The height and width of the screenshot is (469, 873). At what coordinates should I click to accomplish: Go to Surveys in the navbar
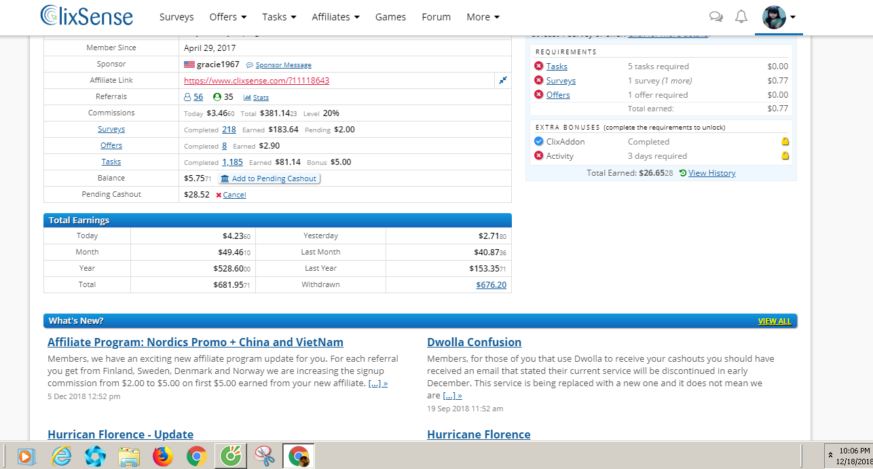point(177,17)
